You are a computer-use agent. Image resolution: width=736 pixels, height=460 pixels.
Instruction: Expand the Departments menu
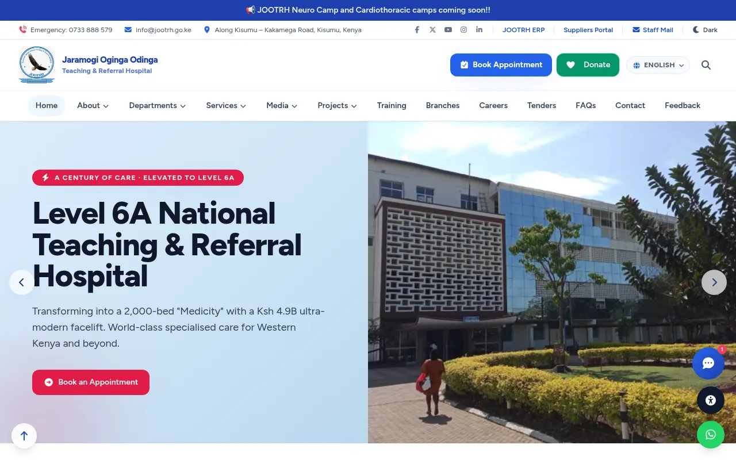158,106
